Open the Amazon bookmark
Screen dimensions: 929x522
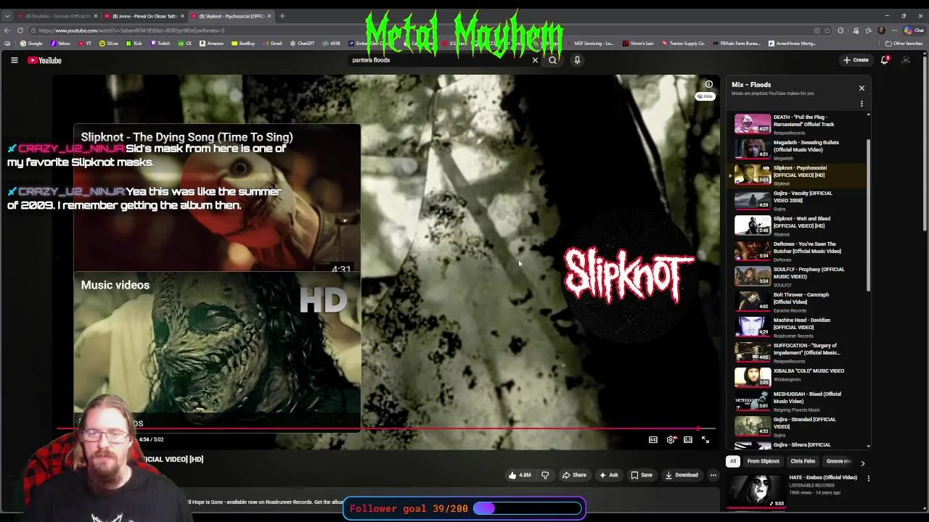pos(211,43)
